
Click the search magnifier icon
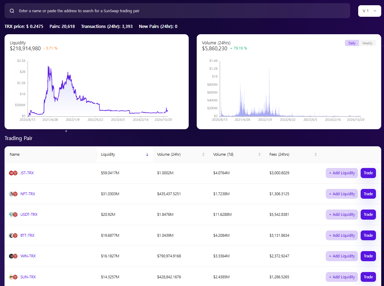click(x=12, y=11)
